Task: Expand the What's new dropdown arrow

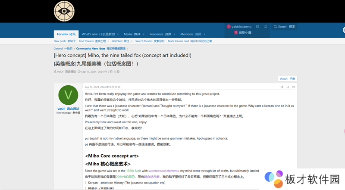Action: tap(119, 34)
